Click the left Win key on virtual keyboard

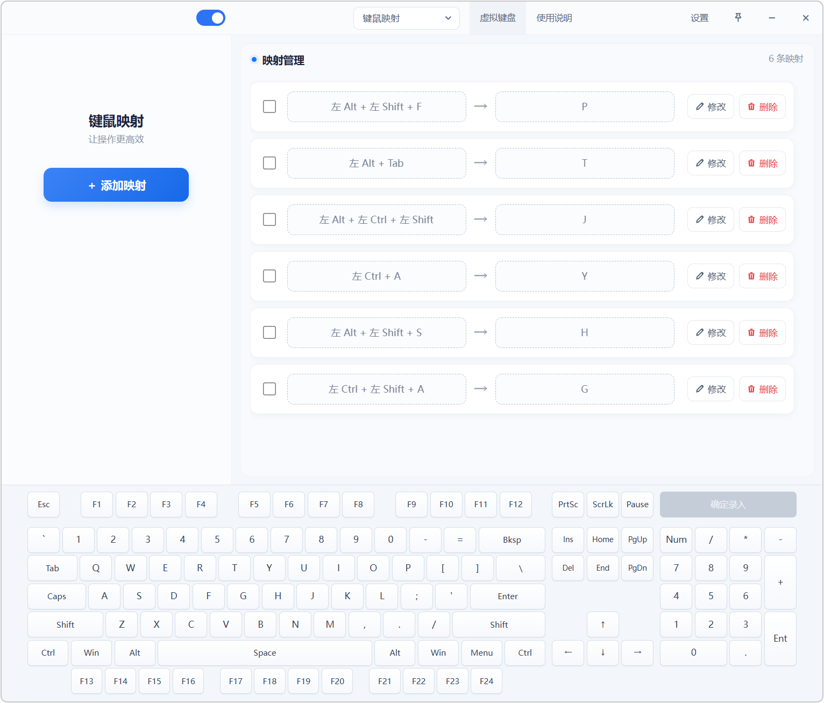pos(91,653)
